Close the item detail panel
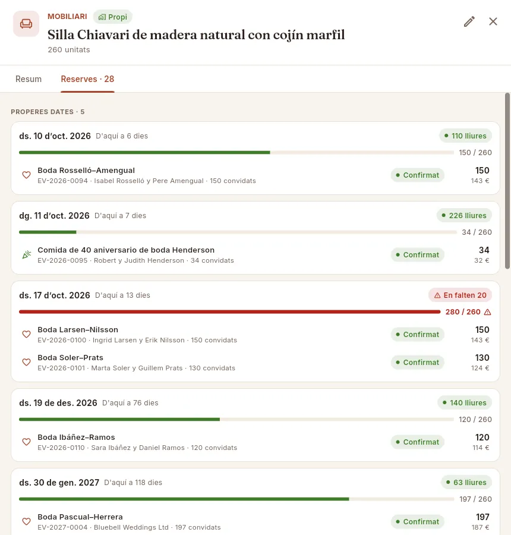Screen dimensions: 511x535 (493, 21)
